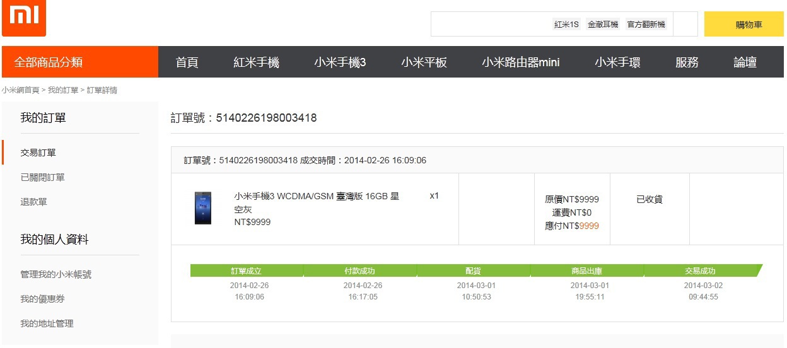Click the Xiaomi phone product thumbnail
The height and width of the screenshot is (348, 787).
202,209
